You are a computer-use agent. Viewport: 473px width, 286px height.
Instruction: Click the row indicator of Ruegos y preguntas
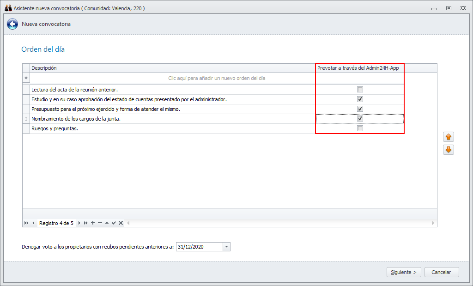point(26,128)
